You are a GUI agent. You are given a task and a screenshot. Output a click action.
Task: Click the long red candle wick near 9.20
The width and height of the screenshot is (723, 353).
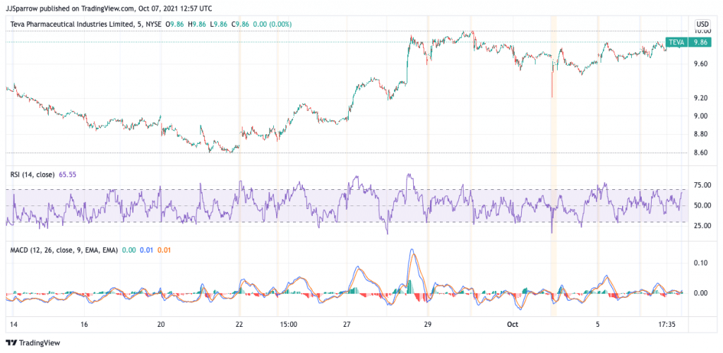552,85
